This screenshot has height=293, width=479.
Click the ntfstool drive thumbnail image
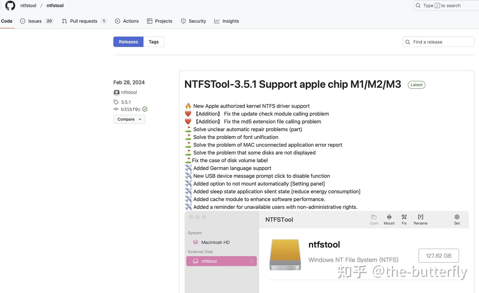285,255
